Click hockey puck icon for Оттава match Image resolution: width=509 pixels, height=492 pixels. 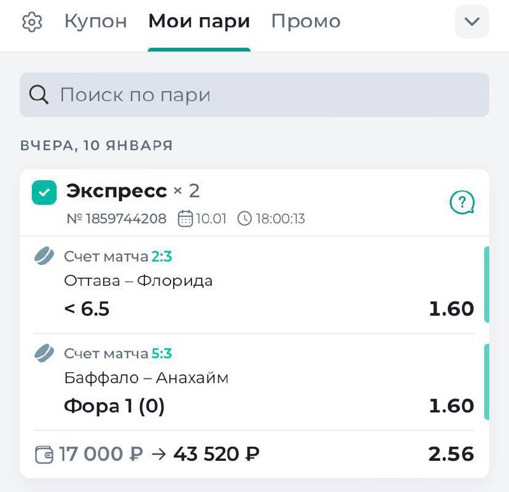click(x=45, y=257)
